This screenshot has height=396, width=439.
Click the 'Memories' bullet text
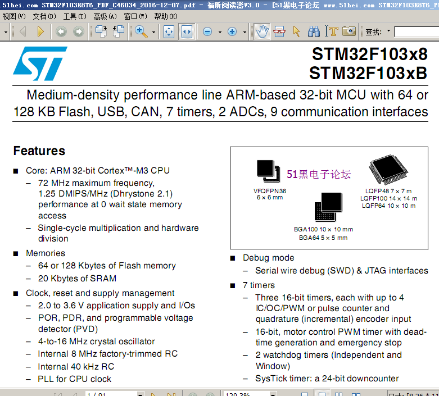click(x=46, y=253)
